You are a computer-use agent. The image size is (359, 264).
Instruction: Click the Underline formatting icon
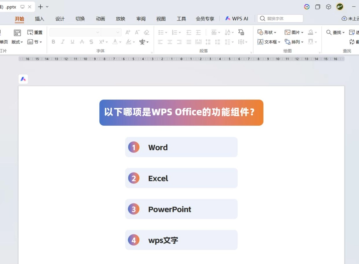point(72,42)
